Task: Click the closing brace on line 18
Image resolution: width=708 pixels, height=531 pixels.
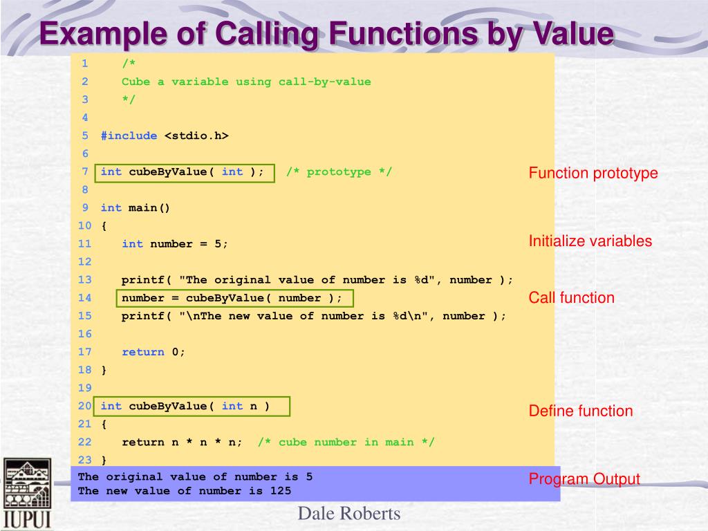Action: pos(104,371)
